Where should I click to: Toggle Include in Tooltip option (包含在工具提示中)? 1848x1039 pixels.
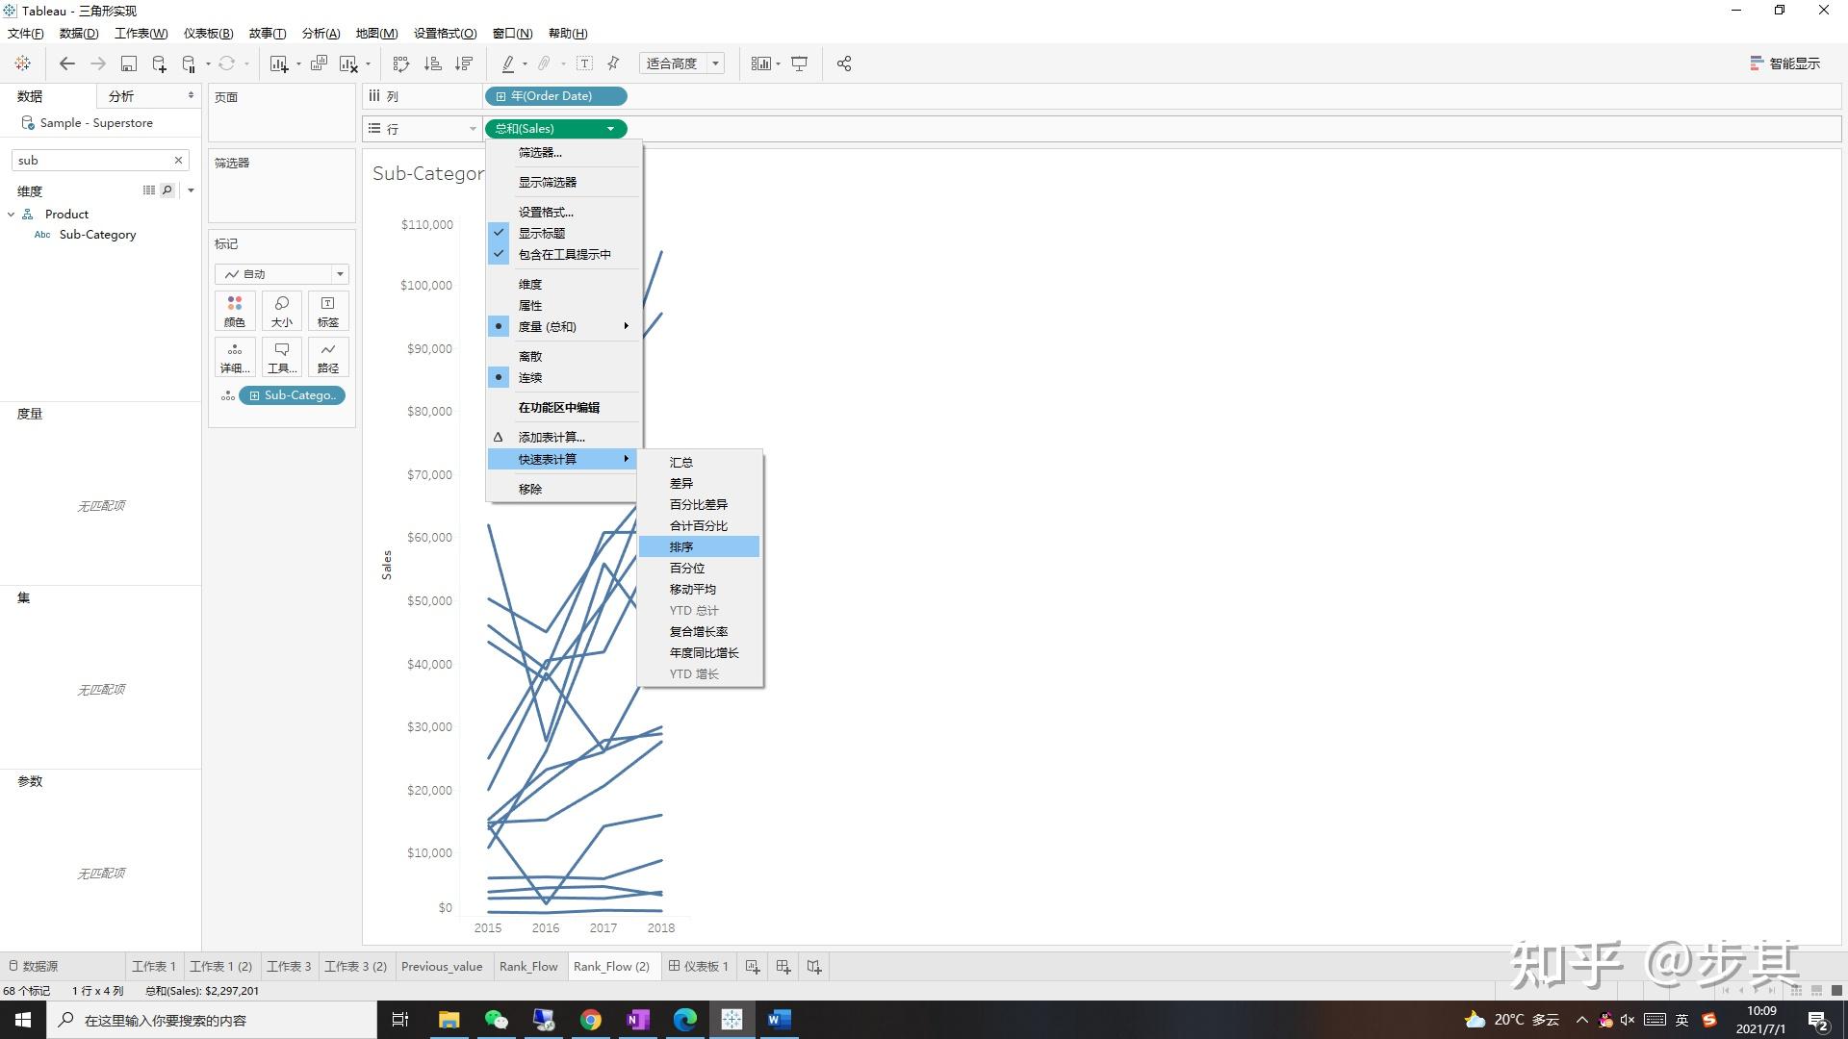564,254
